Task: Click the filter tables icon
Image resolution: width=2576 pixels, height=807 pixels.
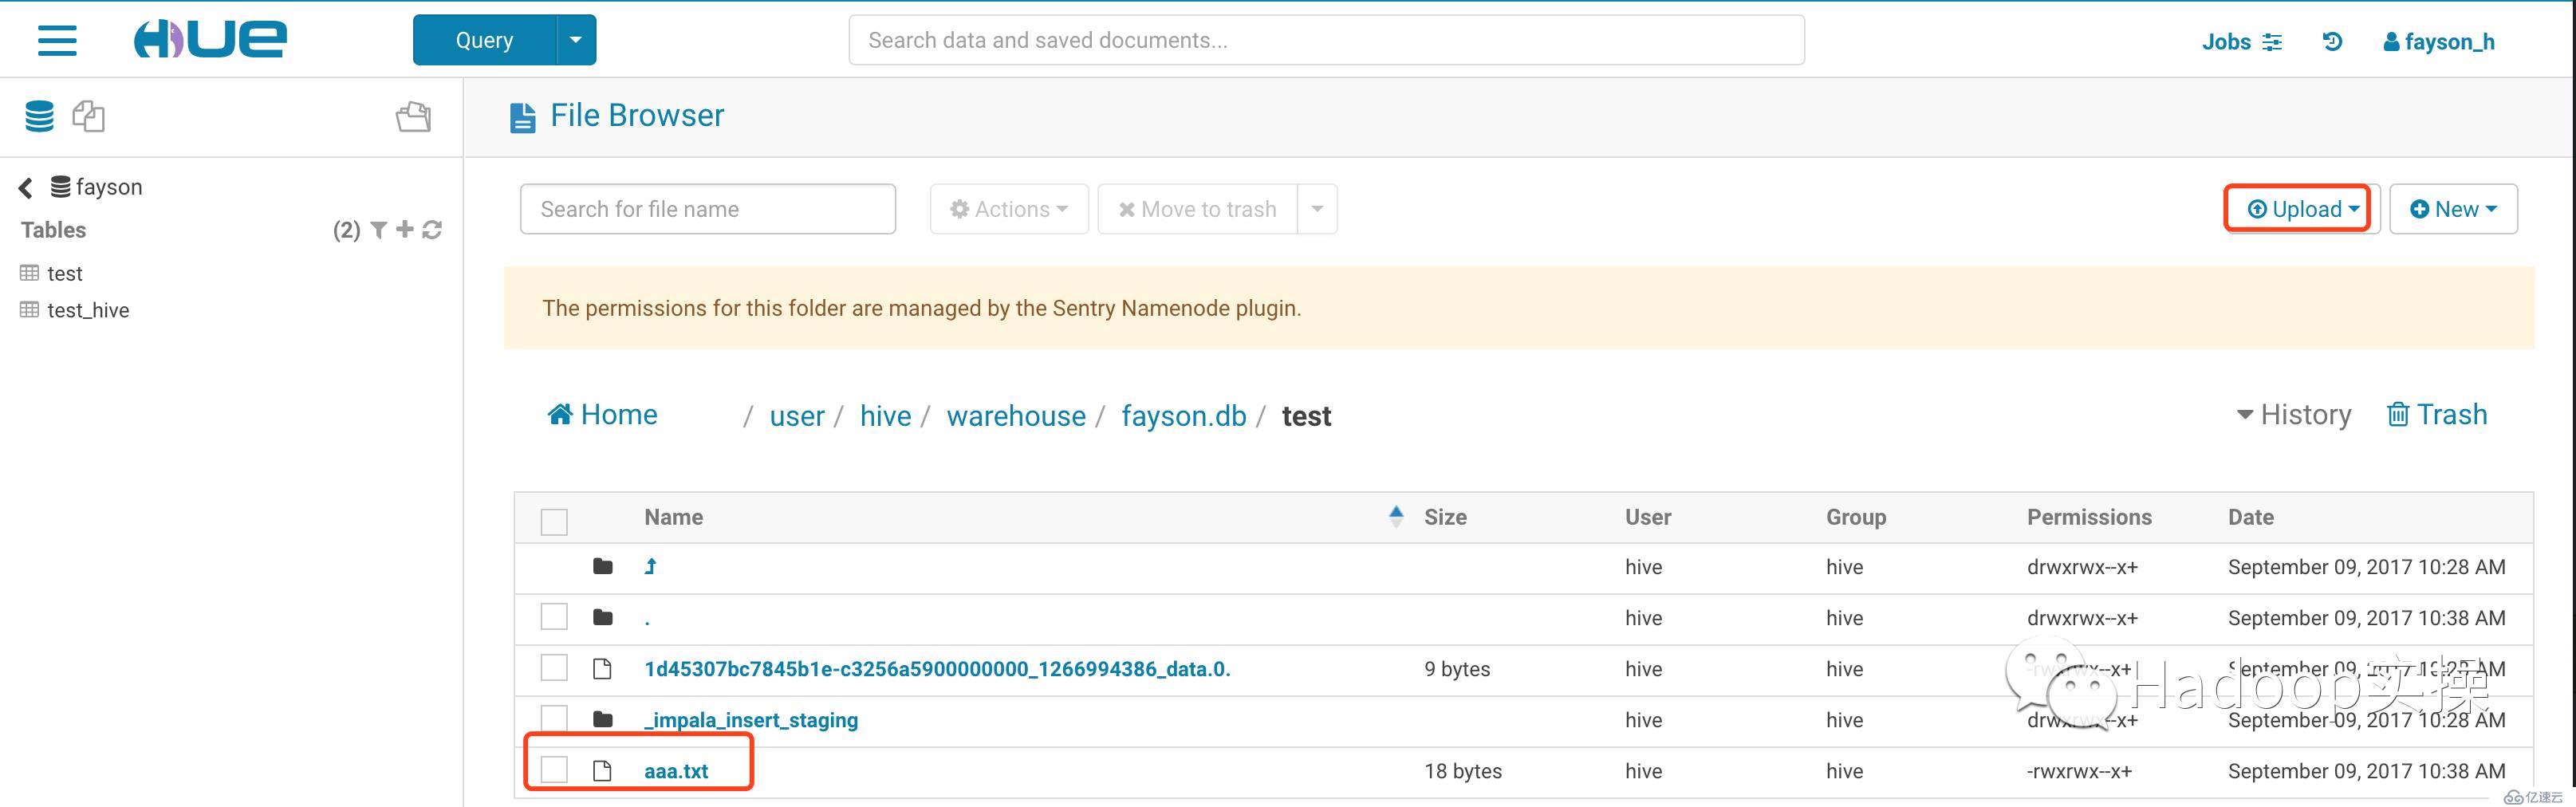Action: (379, 230)
